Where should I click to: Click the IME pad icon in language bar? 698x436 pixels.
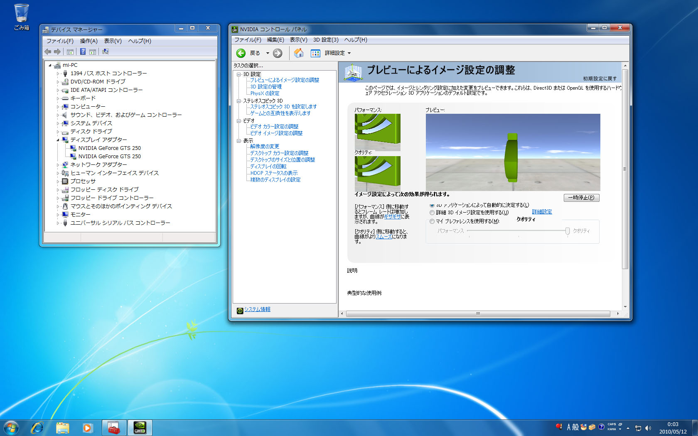tap(584, 427)
